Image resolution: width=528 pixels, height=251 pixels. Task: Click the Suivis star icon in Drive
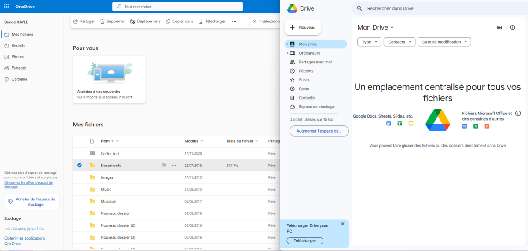click(x=292, y=80)
